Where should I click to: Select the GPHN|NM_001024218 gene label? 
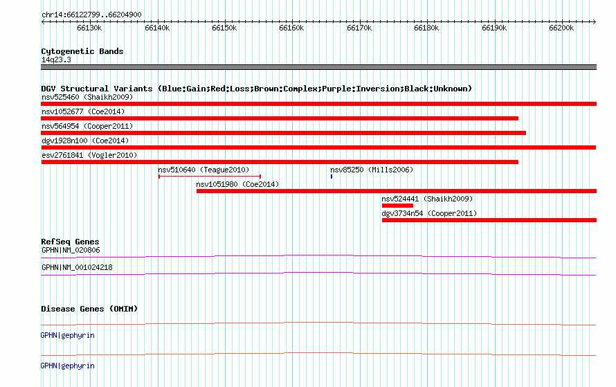pyautogui.click(x=77, y=267)
